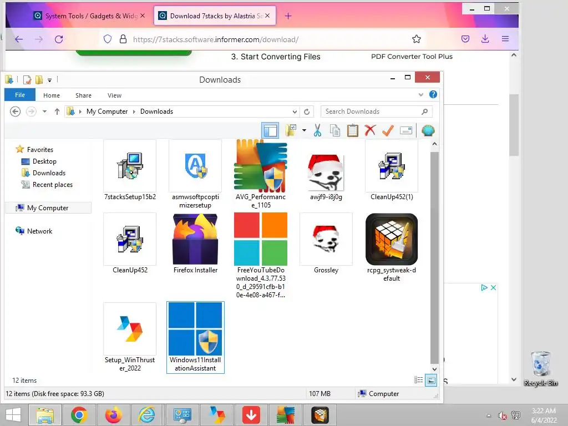Select the CleanUp452(1) file
The width and height of the screenshot is (568, 426).
click(392, 170)
